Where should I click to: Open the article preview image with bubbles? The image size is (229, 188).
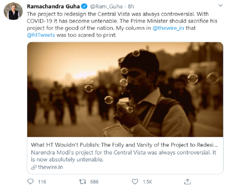(x=125, y=89)
